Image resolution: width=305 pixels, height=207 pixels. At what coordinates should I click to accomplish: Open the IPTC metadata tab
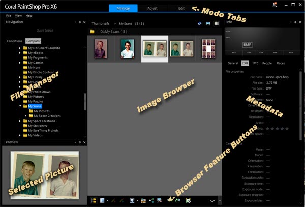point(255,63)
